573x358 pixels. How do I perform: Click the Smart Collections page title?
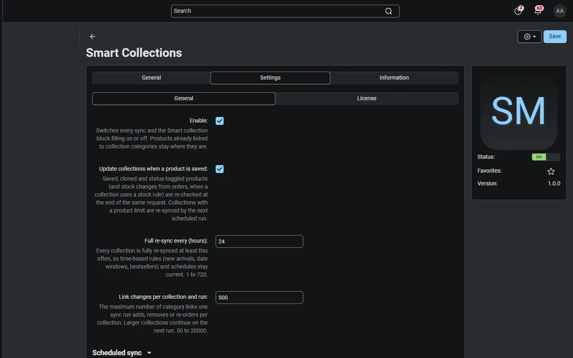click(x=134, y=53)
